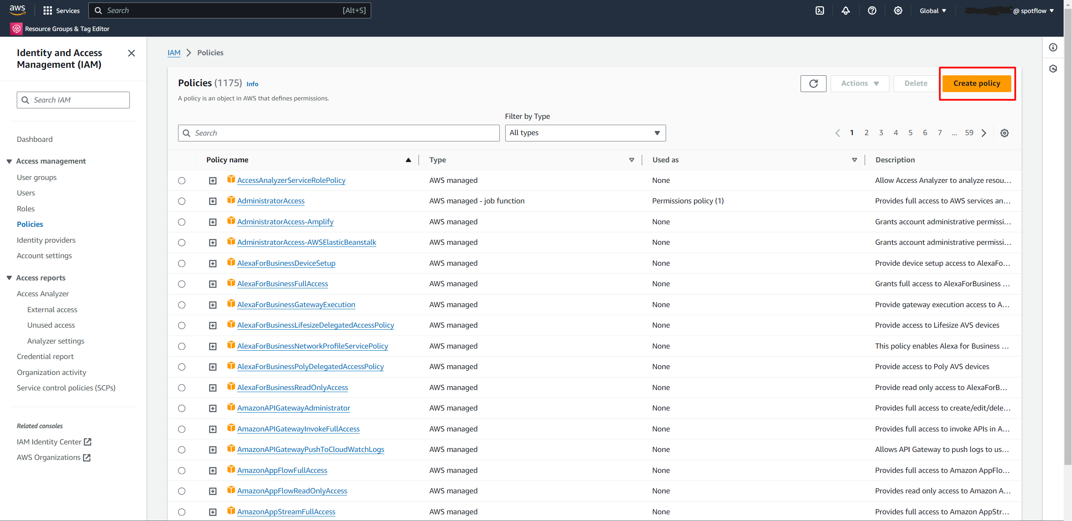Click the Search IAM field
1072x521 pixels.
click(x=73, y=100)
